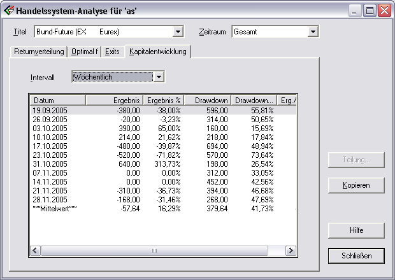Click the 596,00 drawdown value
Image resolution: width=395 pixels, height=280 pixels.
pyautogui.click(x=217, y=111)
